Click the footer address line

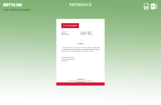pos(80,81)
